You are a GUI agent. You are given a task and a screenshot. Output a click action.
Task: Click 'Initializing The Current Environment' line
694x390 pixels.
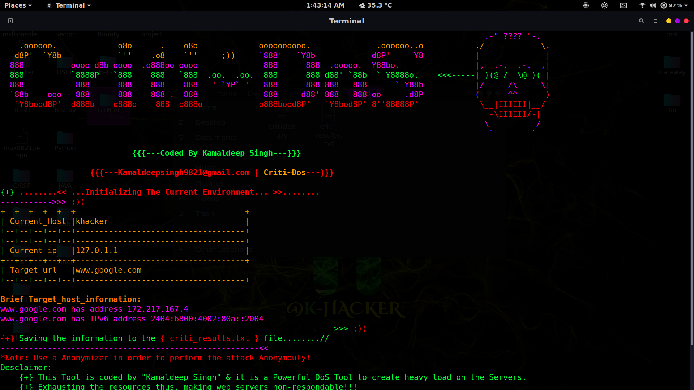click(170, 192)
